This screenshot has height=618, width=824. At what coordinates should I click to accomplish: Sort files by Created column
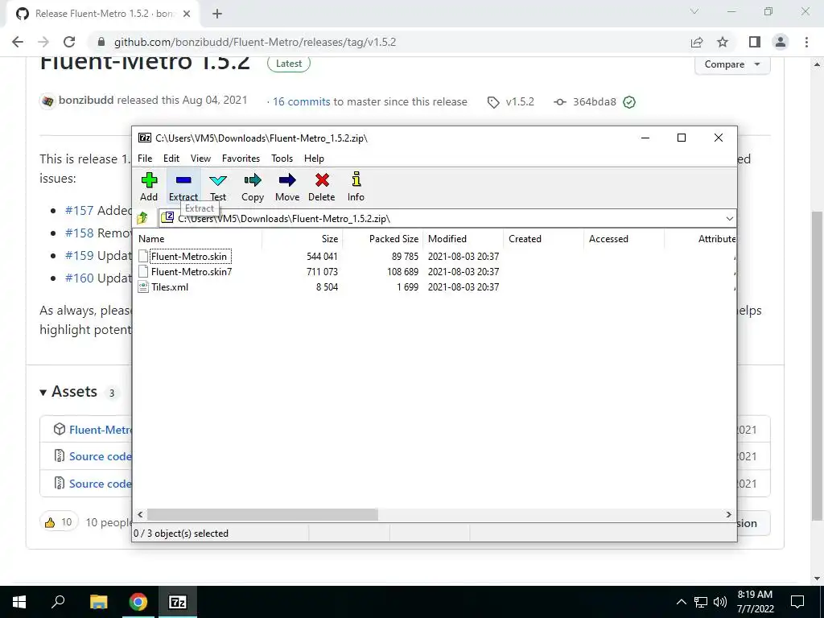tap(543, 238)
